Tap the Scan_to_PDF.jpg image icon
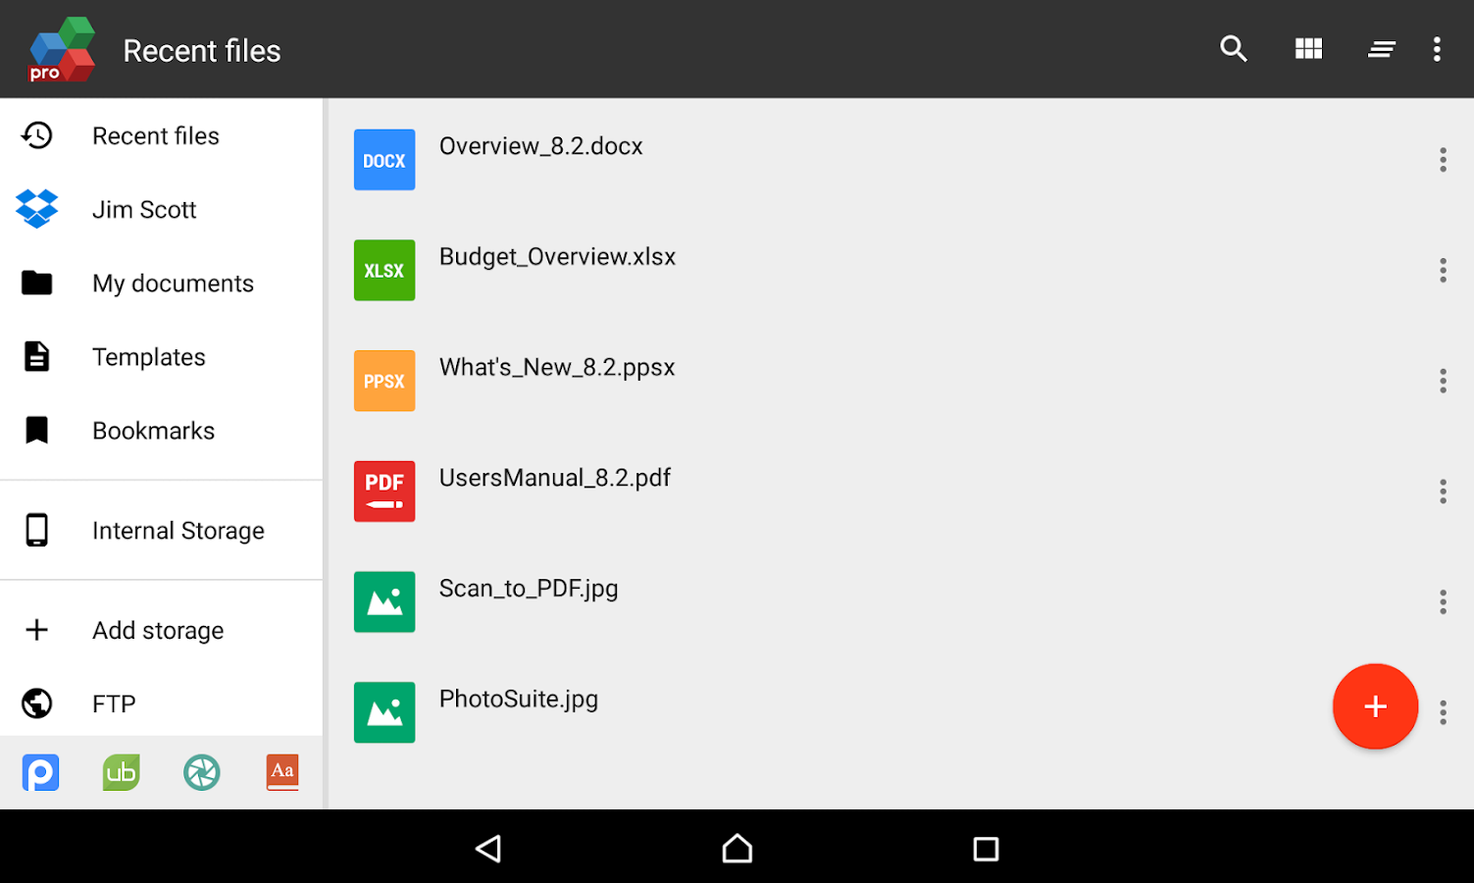This screenshot has height=883, width=1474. coord(384,601)
